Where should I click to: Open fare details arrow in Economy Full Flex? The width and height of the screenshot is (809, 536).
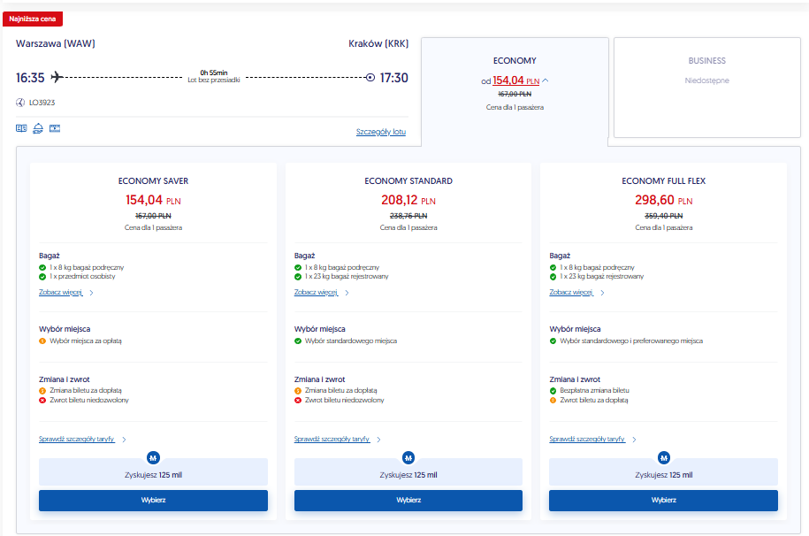(634, 440)
